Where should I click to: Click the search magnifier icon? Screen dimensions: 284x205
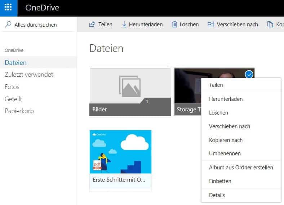8,24
